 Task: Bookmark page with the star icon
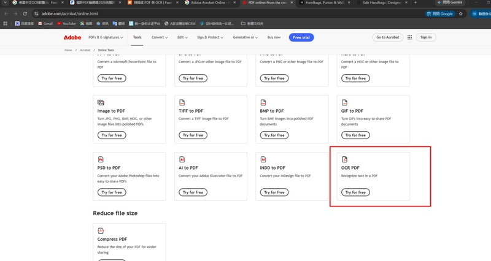click(461, 13)
